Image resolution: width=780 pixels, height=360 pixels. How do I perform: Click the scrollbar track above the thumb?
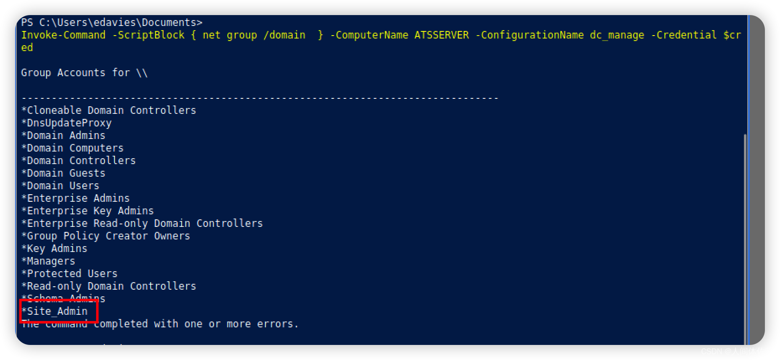coord(745,75)
